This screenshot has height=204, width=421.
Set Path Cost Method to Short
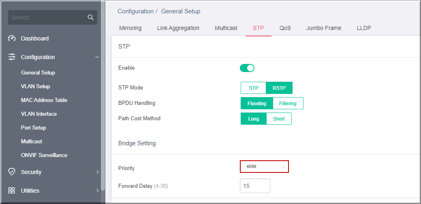(279, 119)
